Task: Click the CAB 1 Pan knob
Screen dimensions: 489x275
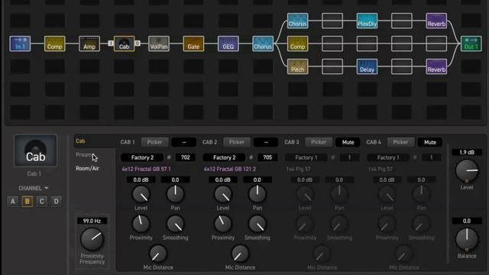Action: tap(175, 194)
